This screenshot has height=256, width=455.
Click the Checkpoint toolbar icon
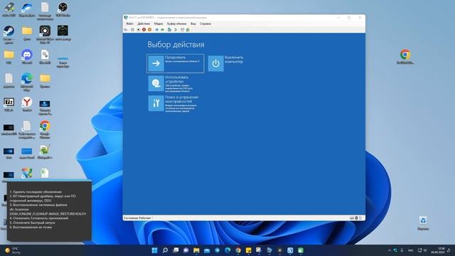pyautogui.click(x=169, y=30)
